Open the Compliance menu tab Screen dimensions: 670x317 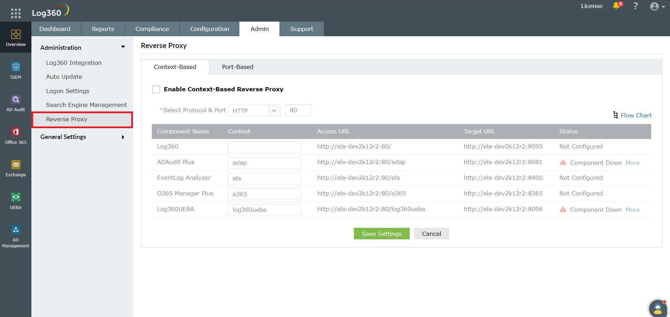[152, 29]
